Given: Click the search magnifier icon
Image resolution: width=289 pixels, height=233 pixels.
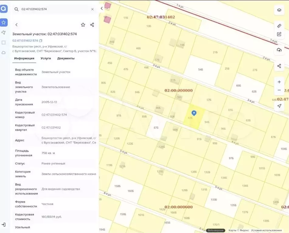Looking at the screenshot, I should click(16, 9).
